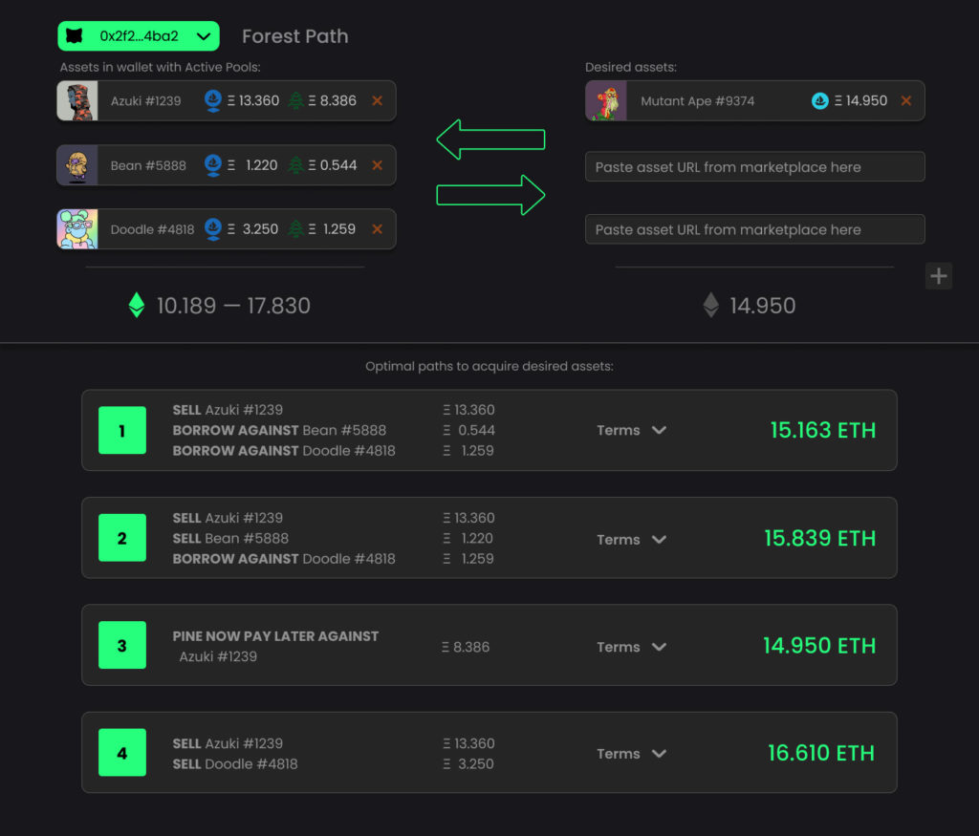979x836 pixels.
Task: Click Doodle's 3.250 price in wallet
Action: [x=252, y=229]
